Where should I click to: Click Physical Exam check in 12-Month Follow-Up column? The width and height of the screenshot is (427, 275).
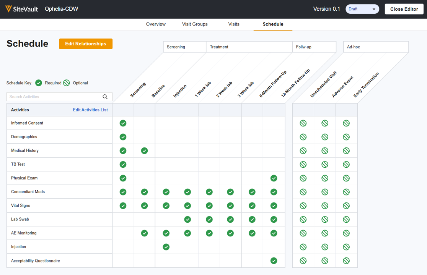(274, 178)
